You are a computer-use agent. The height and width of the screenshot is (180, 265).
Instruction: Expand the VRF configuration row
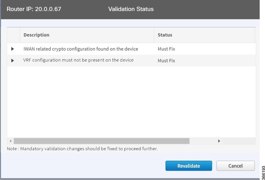[13, 61]
